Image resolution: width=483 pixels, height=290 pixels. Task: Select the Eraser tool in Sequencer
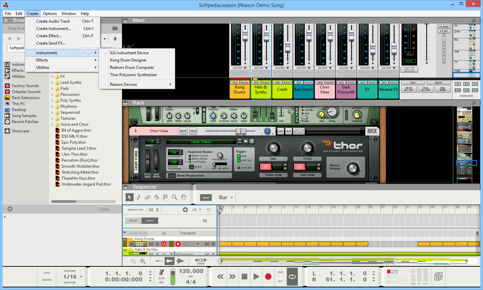[x=148, y=197]
